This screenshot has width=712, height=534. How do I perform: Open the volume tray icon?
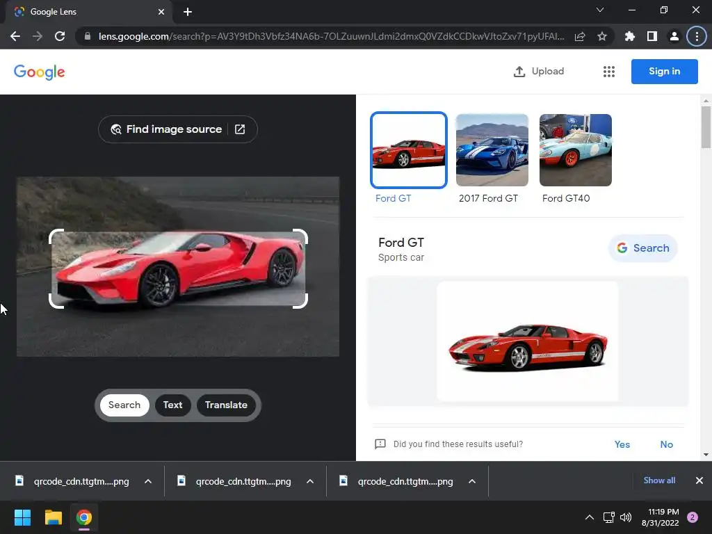click(x=626, y=517)
